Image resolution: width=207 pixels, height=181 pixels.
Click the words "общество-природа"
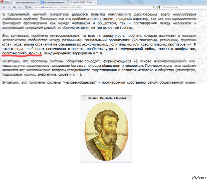tap(83, 61)
